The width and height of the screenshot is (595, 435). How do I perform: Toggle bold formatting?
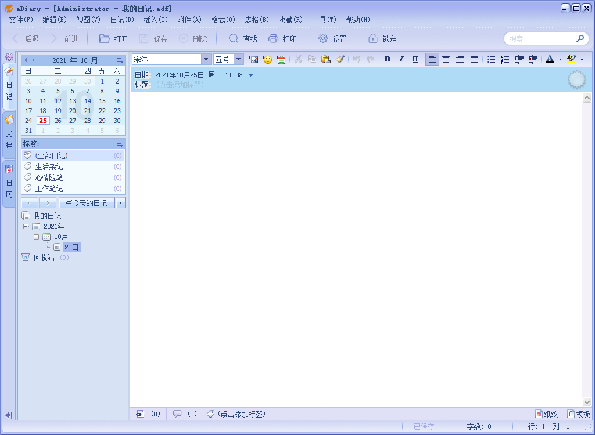point(387,59)
